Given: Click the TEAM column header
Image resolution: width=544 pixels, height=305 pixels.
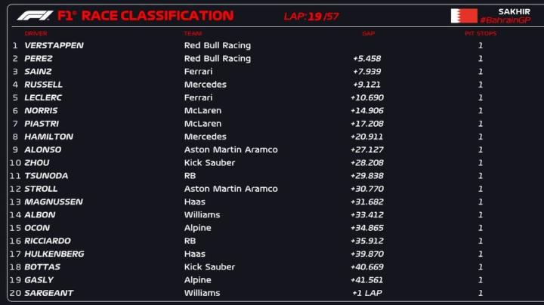Looking at the screenshot, I should click(x=193, y=33).
